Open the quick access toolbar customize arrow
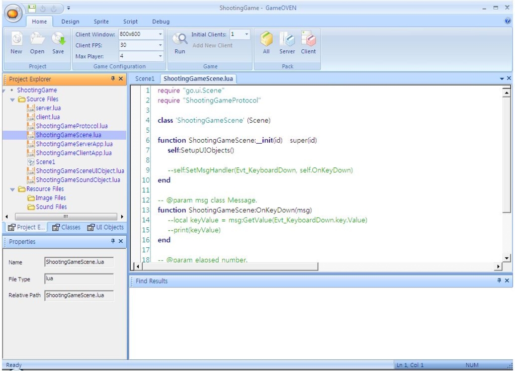This screenshot has width=515, height=371. click(68, 8)
